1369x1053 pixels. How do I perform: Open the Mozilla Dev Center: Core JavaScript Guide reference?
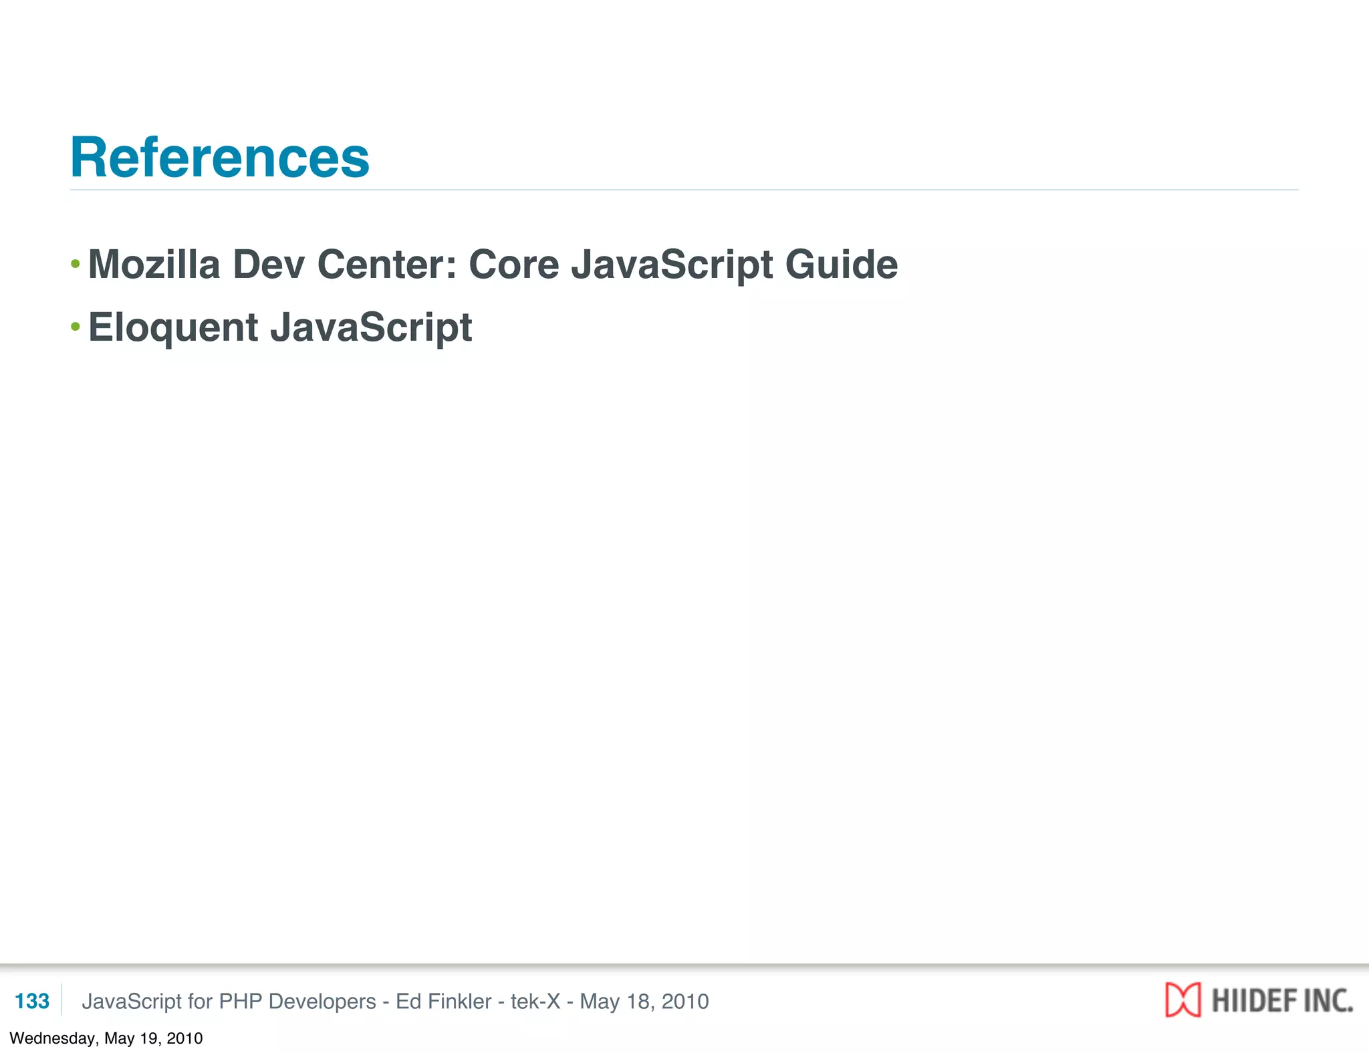click(493, 265)
